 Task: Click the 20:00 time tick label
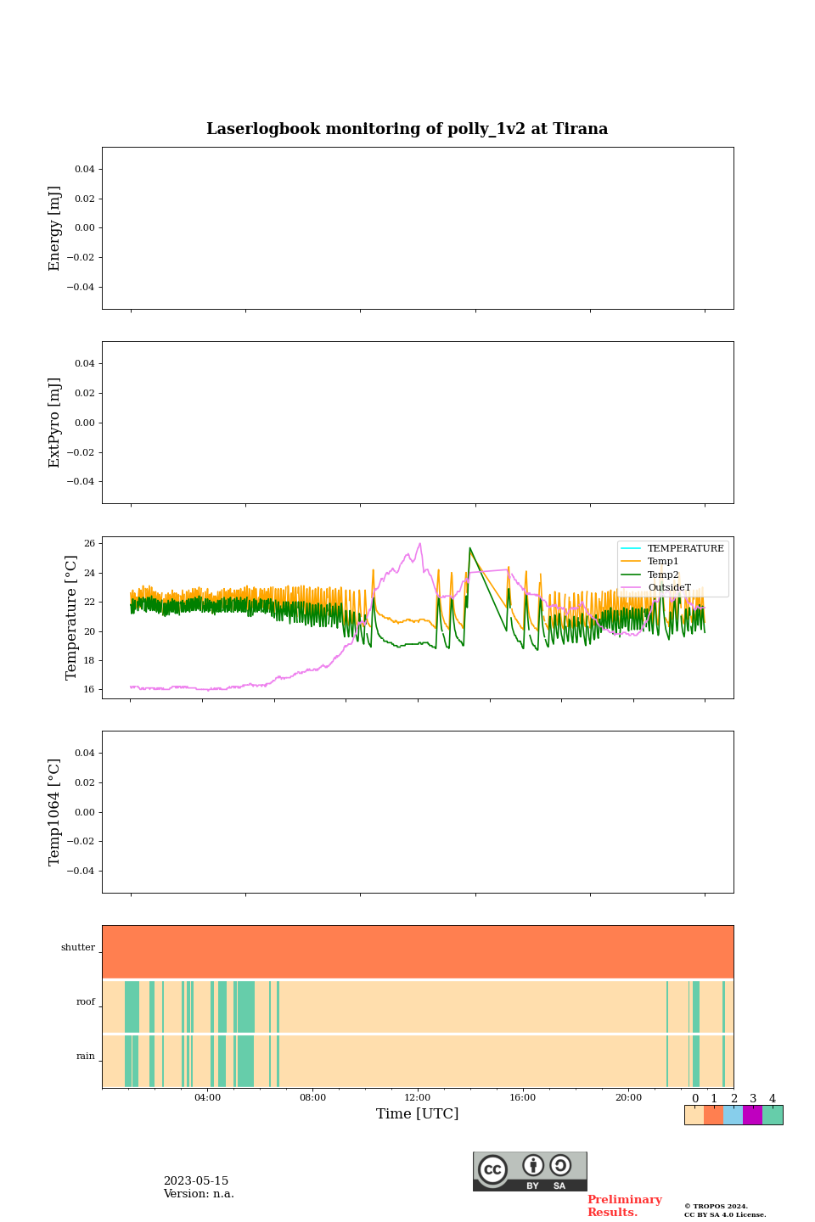[x=628, y=1098]
